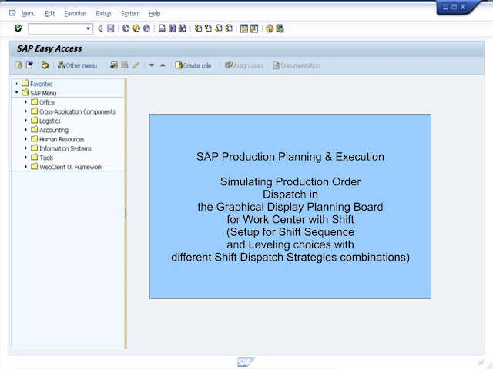Open the Extras menu
Viewport: 493px width, 369px height.
pos(104,14)
